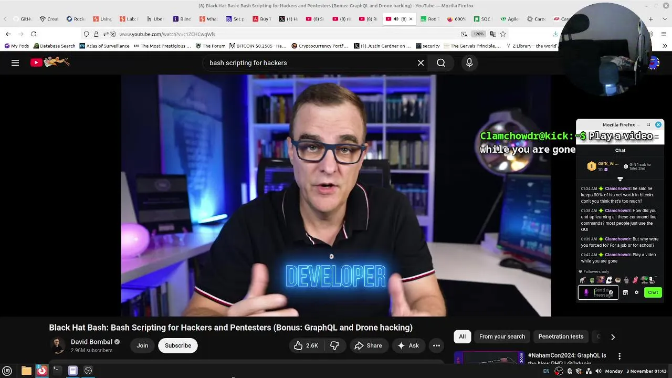Screen dimensions: 672x378
Task: Open BITCOIN $0.2505 bookmark
Action: [257, 46]
